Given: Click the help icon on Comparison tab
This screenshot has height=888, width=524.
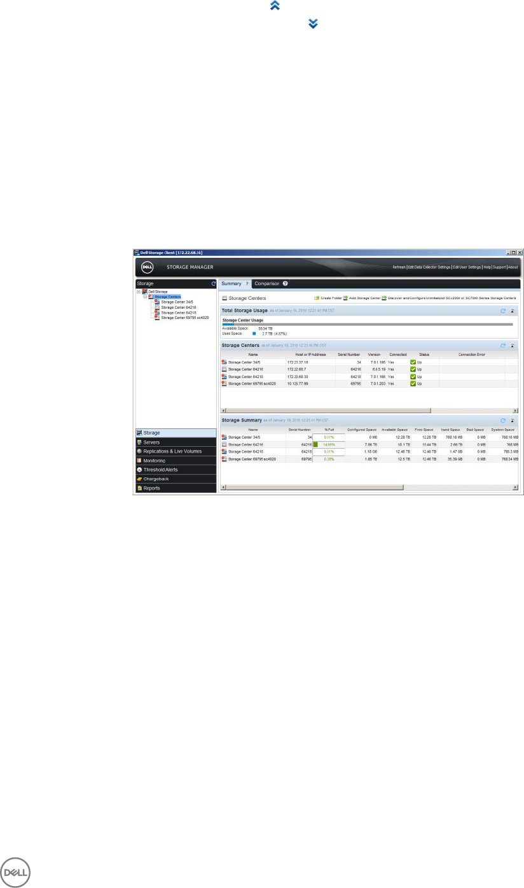Looking at the screenshot, I should [286, 283].
